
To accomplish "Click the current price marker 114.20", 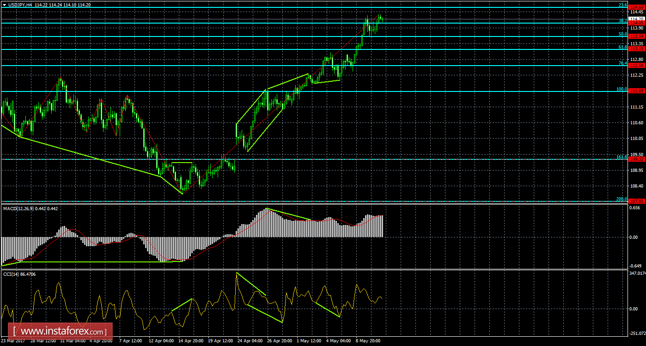I will [x=637, y=19].
